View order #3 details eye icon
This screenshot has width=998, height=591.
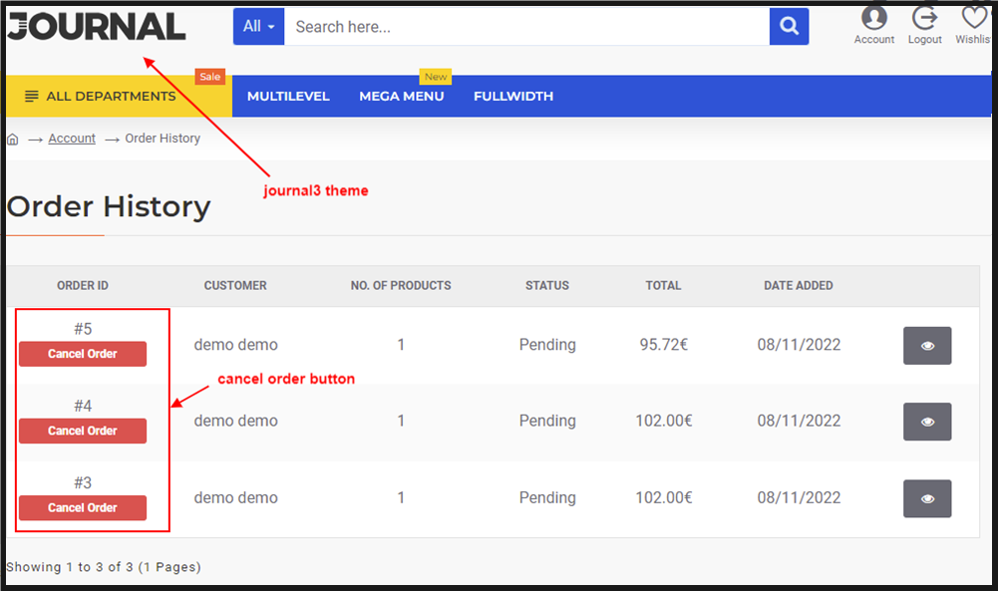point(927,498)
